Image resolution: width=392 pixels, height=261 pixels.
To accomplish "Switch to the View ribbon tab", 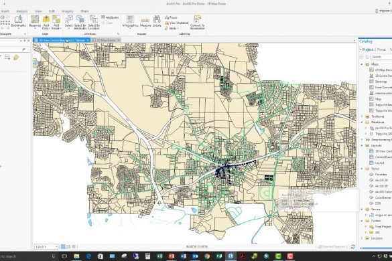I will tap(38, 11).
